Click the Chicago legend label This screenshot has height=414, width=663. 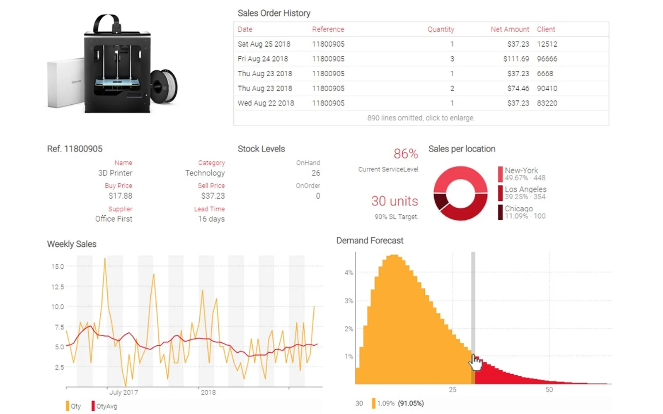coord(518,208)
